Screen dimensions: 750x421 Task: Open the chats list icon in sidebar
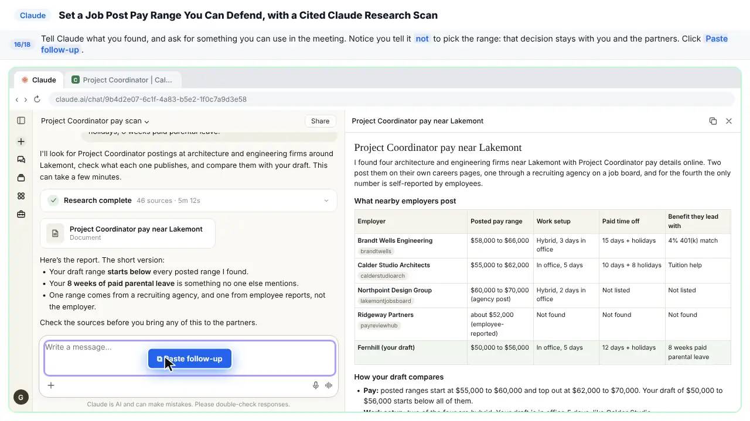21,160
